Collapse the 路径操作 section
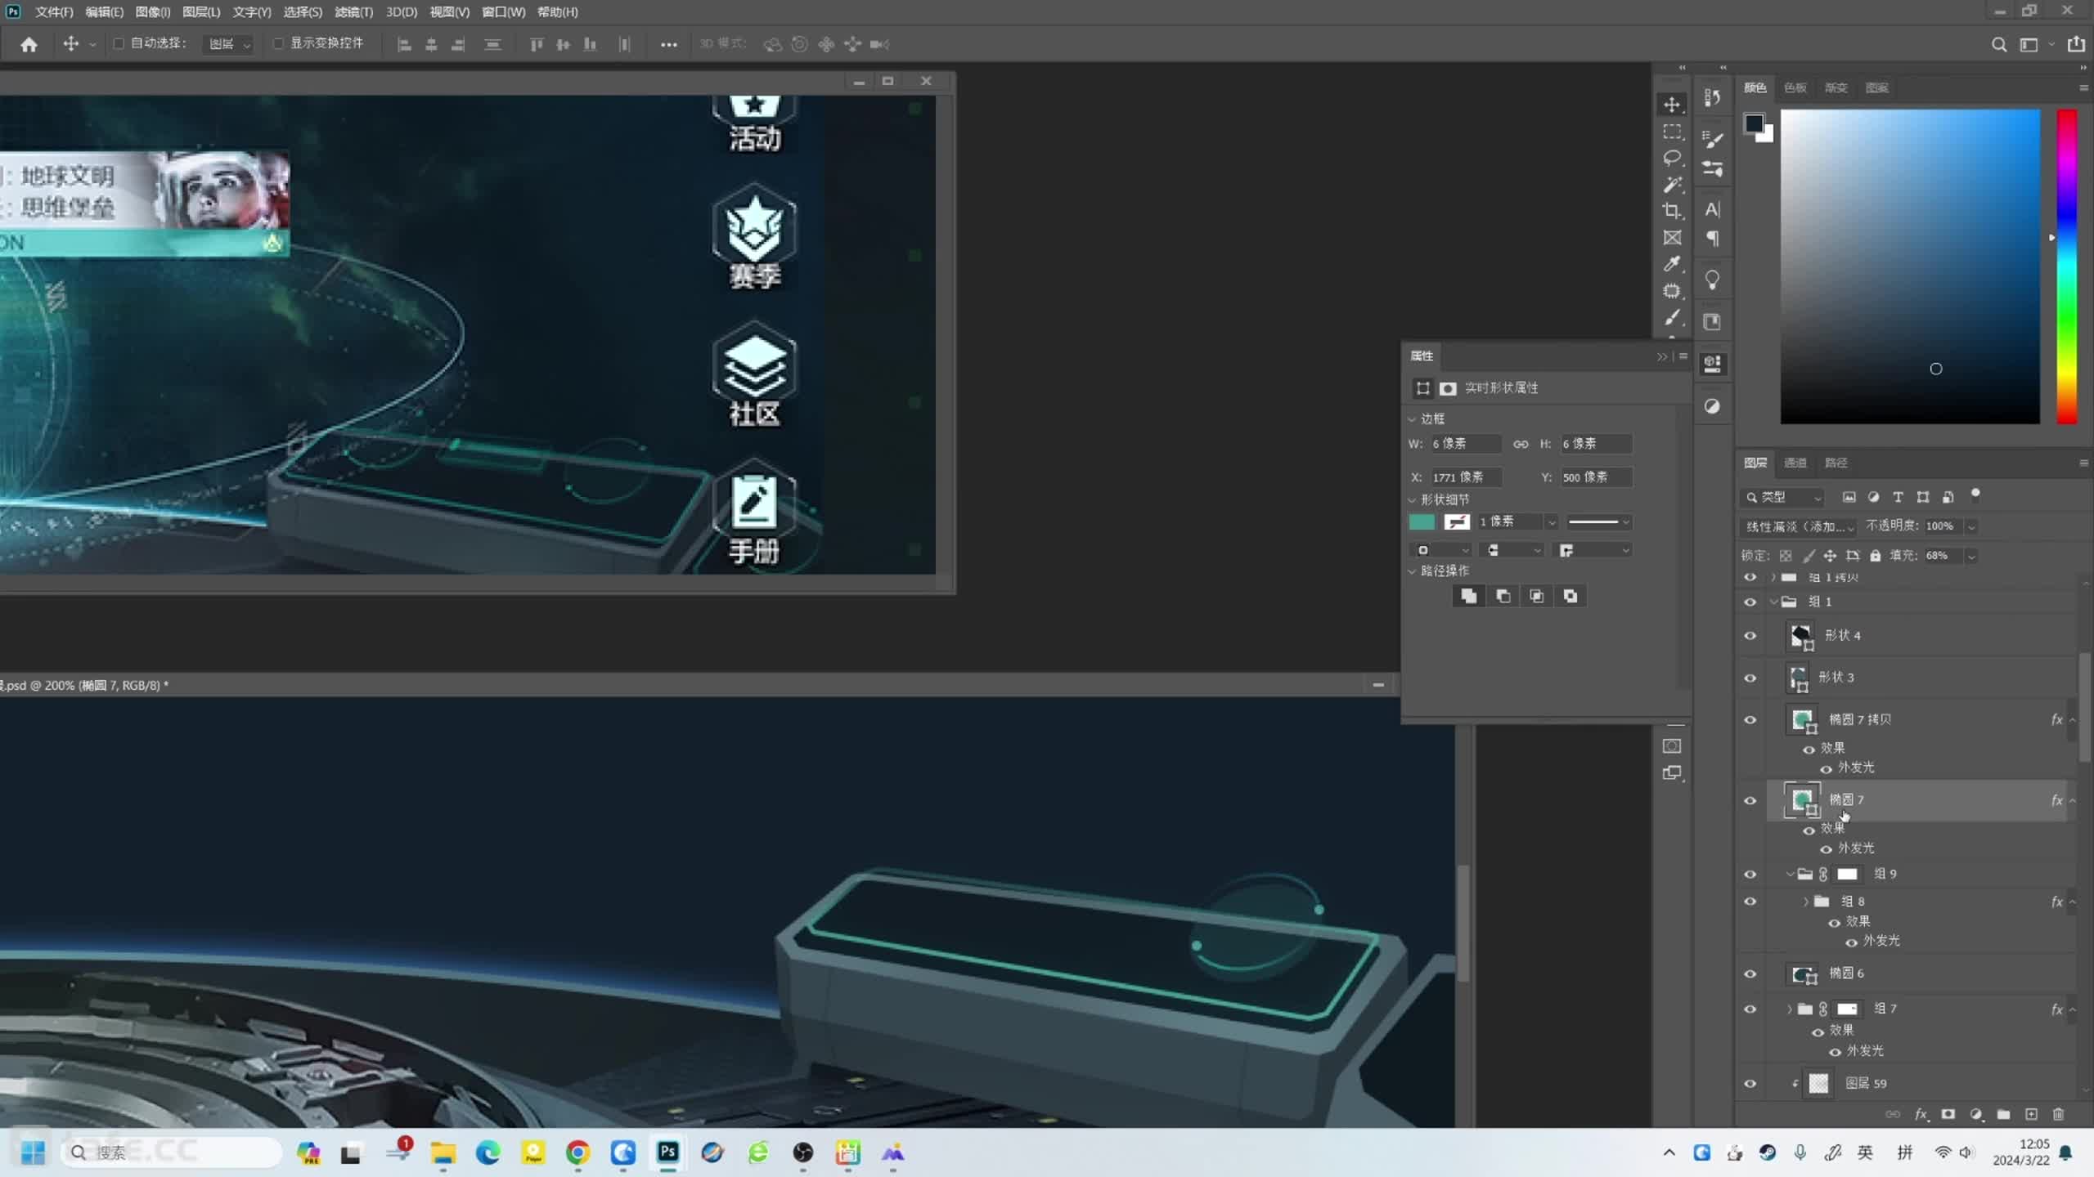This screenshot has width=2094, height=1177. [1412, 571]
